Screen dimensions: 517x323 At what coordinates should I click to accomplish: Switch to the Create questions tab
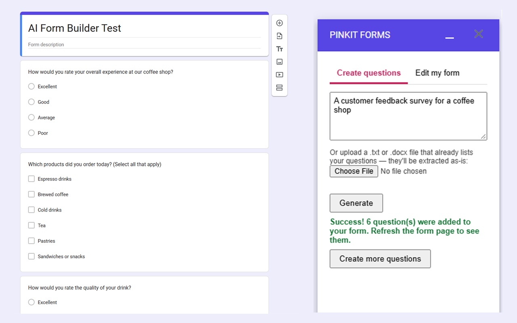(x=369, y=73)
